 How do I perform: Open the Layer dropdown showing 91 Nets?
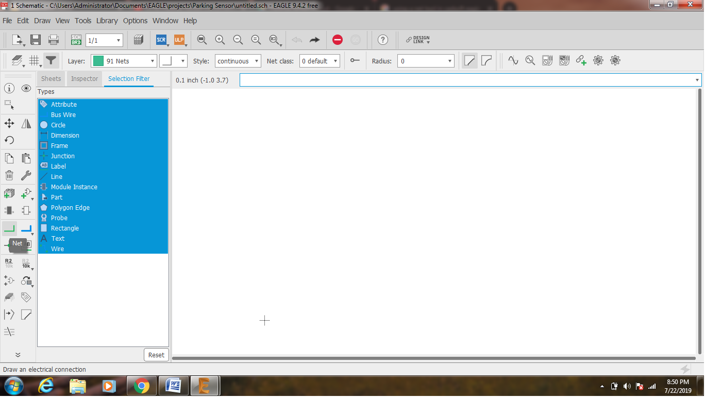click(124, 61)
